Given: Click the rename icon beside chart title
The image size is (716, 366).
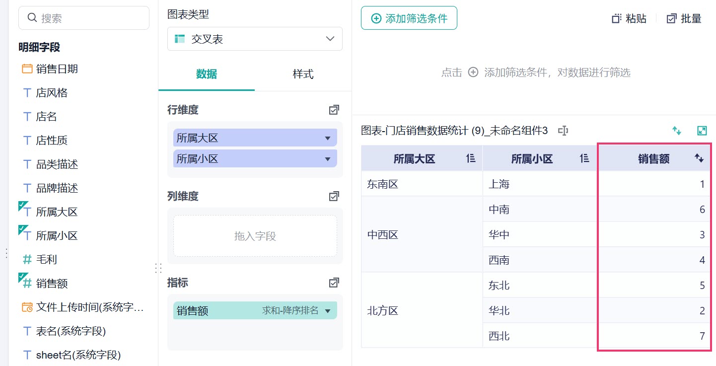Looking at the screenshot, I should [563, 131].
